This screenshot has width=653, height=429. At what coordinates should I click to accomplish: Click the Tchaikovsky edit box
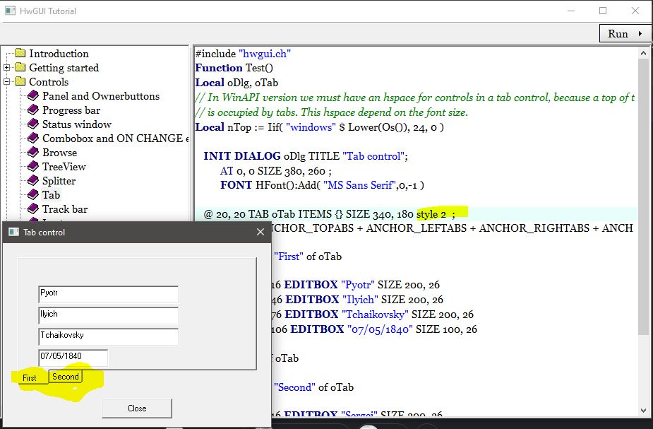[108, 336]
